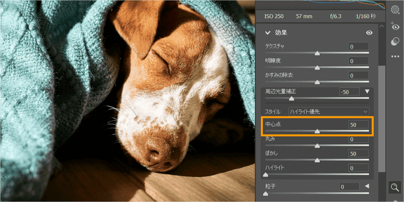Click the かすみの除去 slider handle
The width and height of the screenshot is (404, 202).
pos(317,82)
